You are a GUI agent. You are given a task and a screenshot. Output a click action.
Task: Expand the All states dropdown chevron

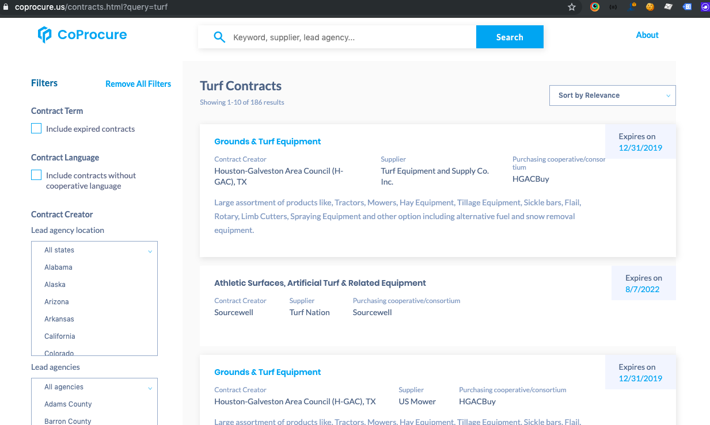point(150,251)
